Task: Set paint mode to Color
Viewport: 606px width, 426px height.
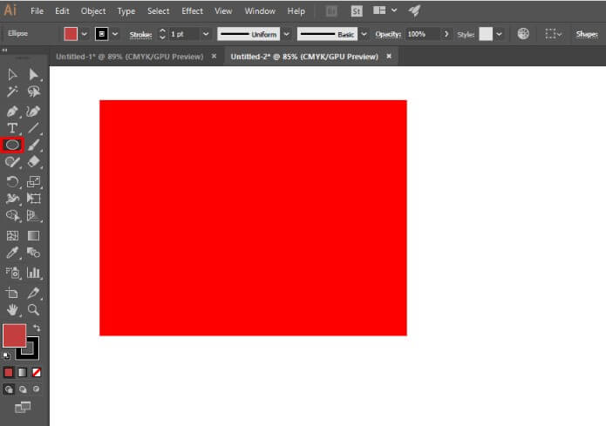Action: coord(9,372)
